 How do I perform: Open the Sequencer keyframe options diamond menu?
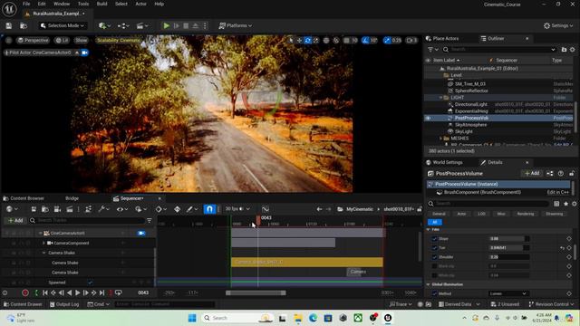(161, 209)
